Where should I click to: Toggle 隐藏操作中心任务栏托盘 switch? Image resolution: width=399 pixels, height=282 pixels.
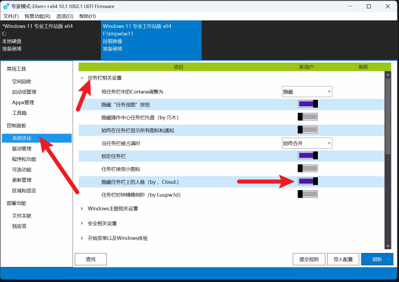[308, 117]
